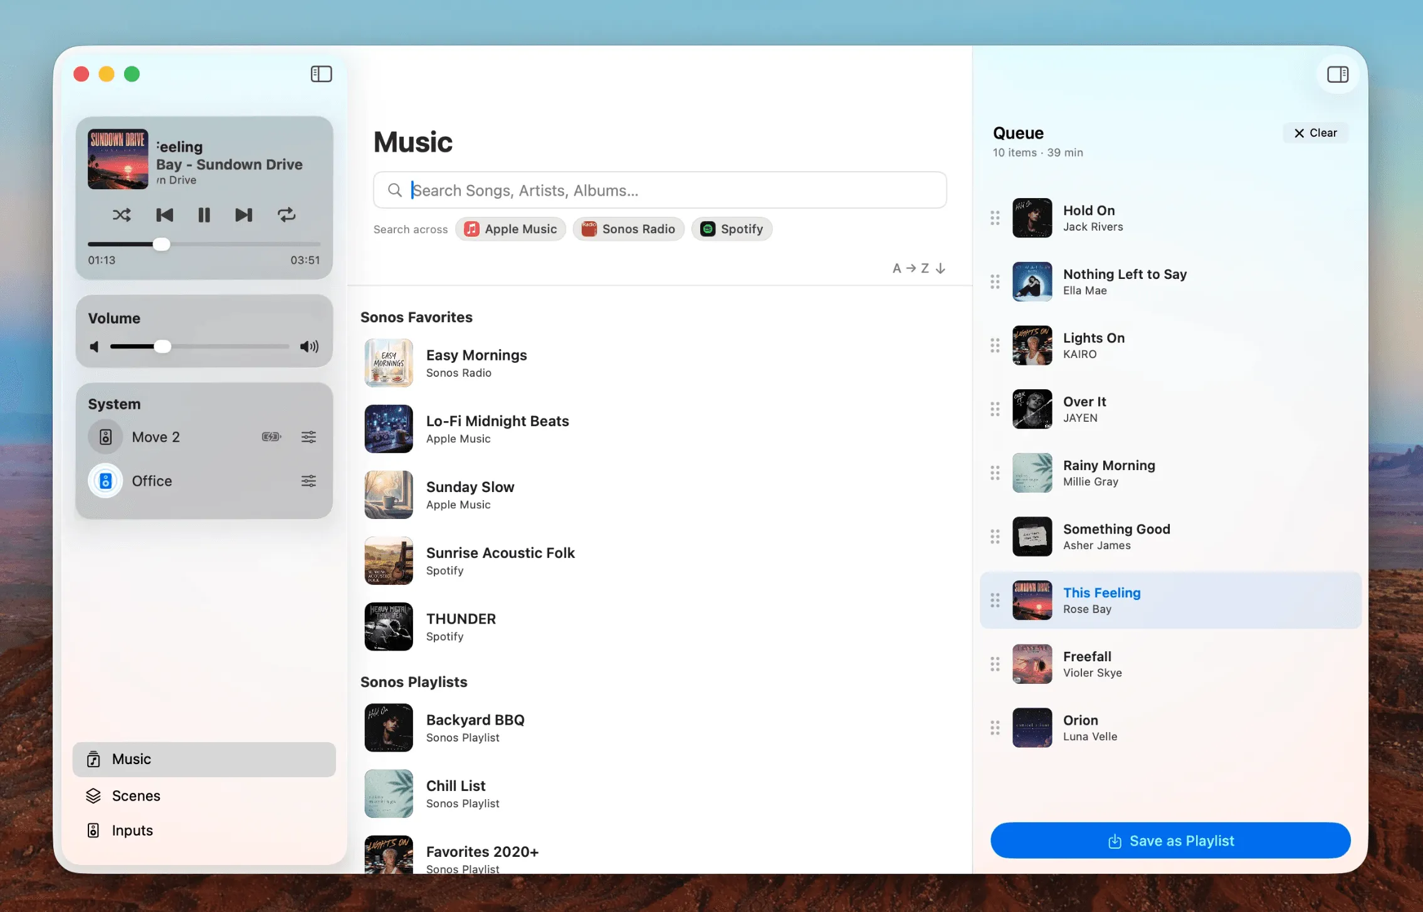Click drag handle beside Nothing Left to Say

[x=995, y=282]
